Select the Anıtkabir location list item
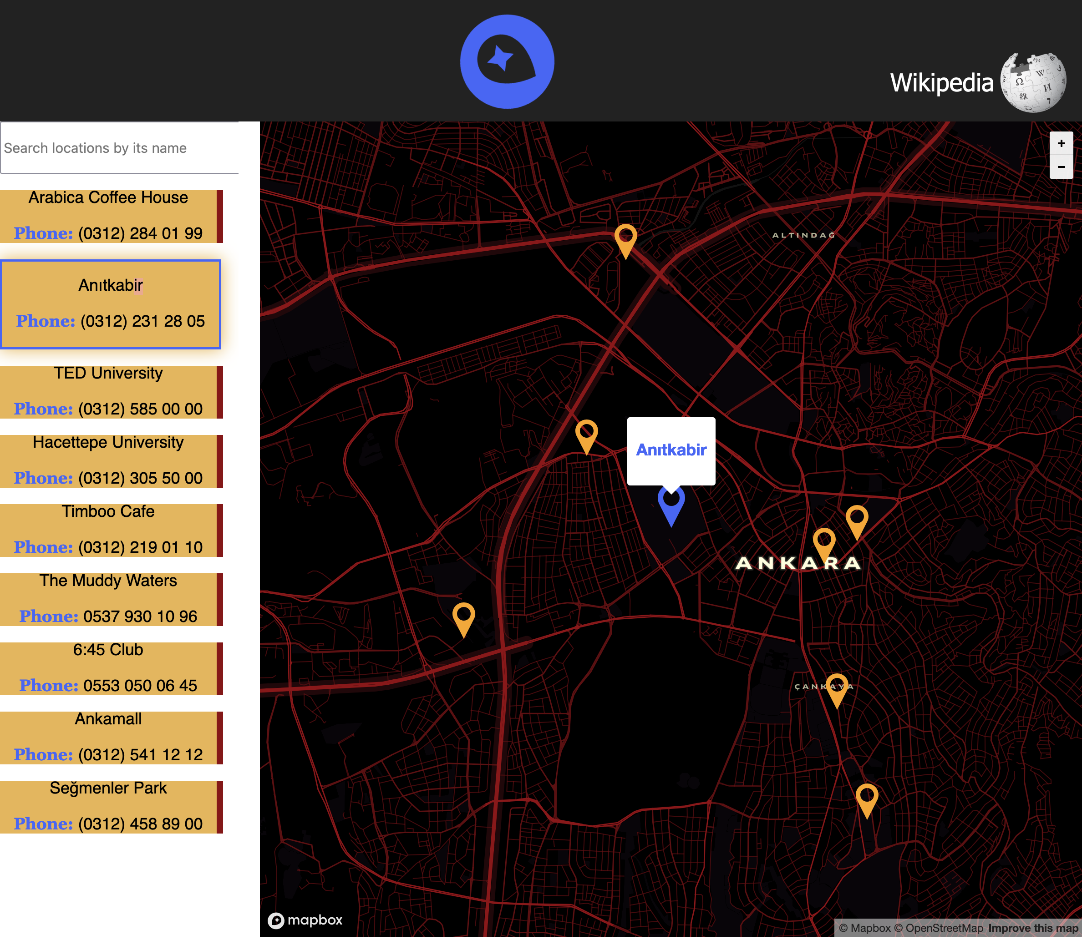 point(111,303)
